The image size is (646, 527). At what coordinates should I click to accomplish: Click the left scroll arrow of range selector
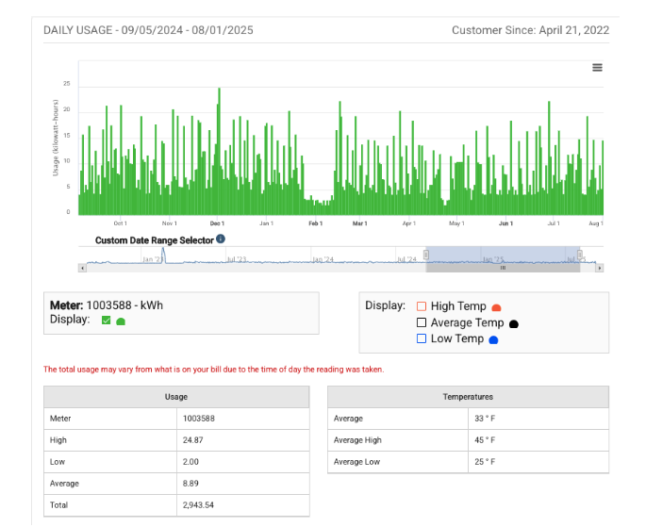[x=82, y=268]
